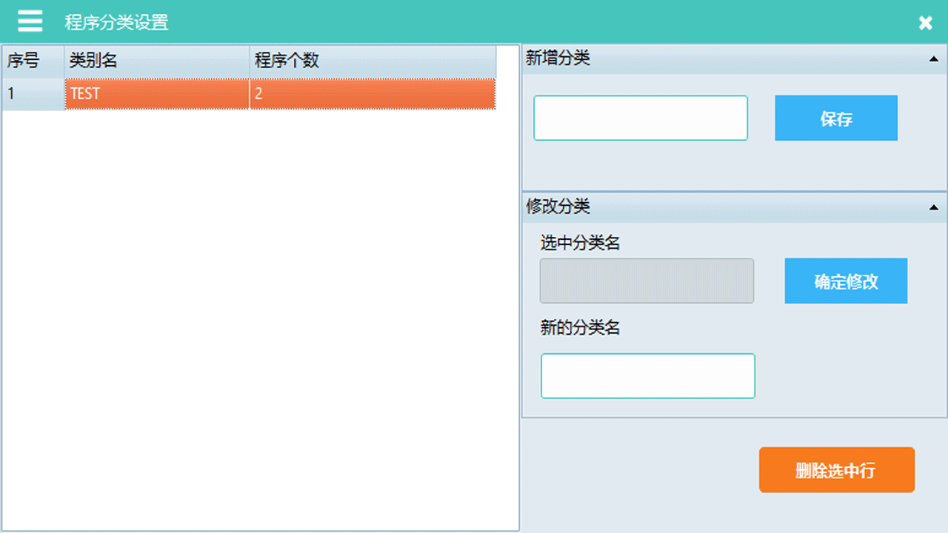948x533 pixels.
Task: Click the 新的分类名 input box
Action: pos(647,375)
